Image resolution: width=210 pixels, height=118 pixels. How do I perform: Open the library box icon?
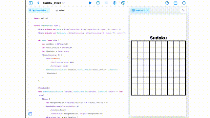coord(176,3)
